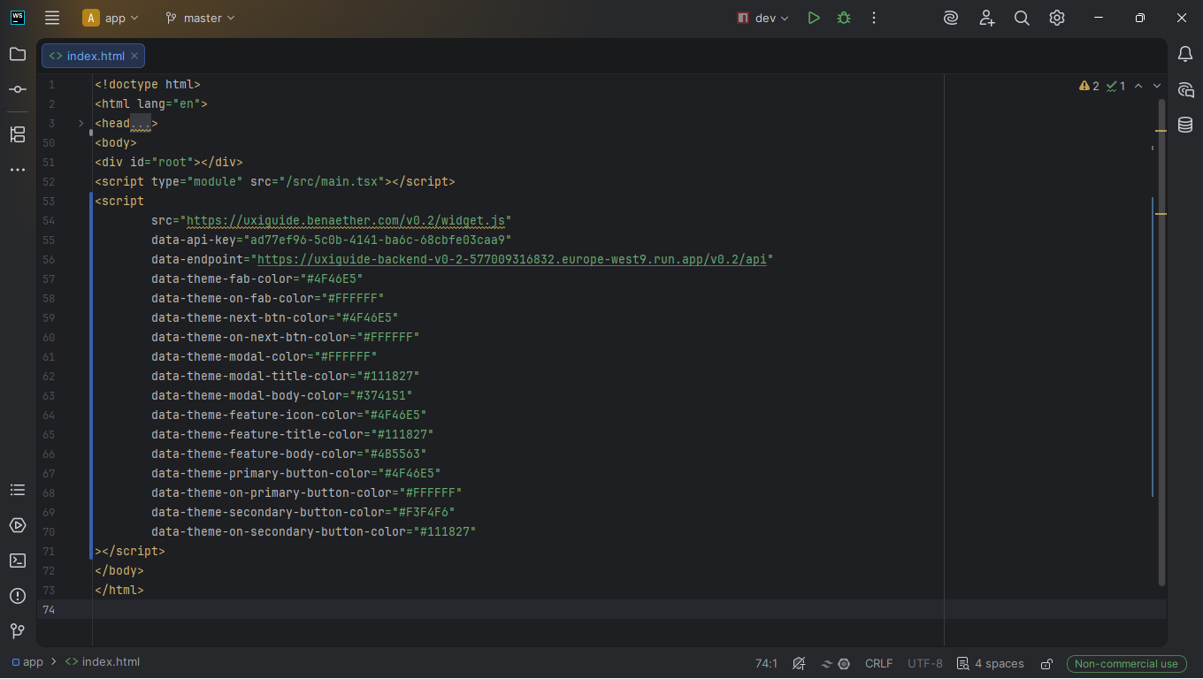
Task: Open the AI assistant swirl icon in title bar
Action: (x=951, y=18)
